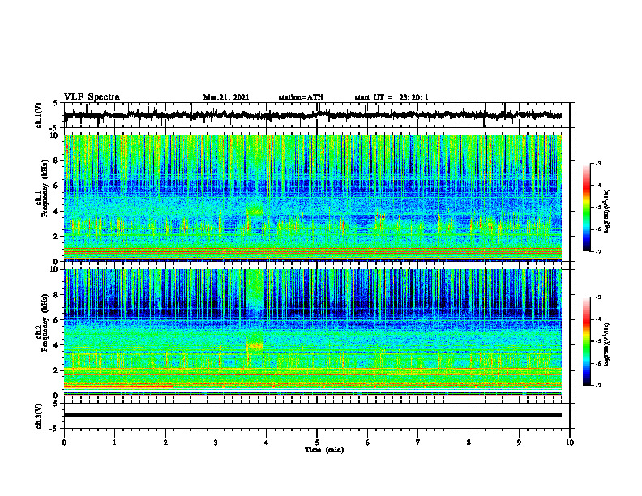Click time axis tick label "8"
642x496 pixels.
pos(469,443)
